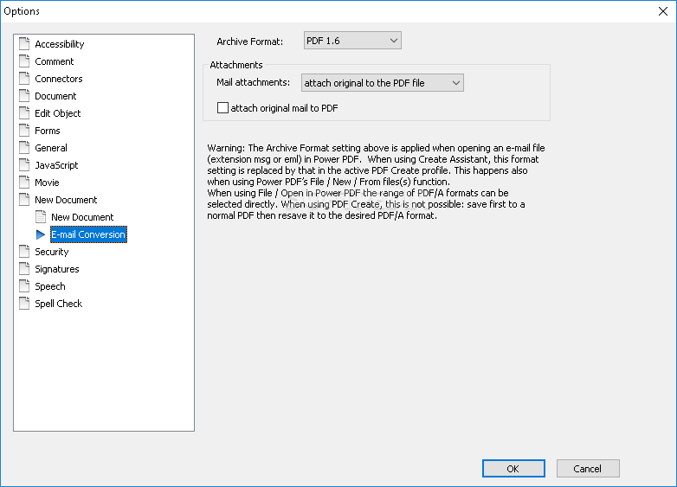Open the Document category
Viewport: 677px width, 487px height.
pyautogui.click(x=55, y=96)
